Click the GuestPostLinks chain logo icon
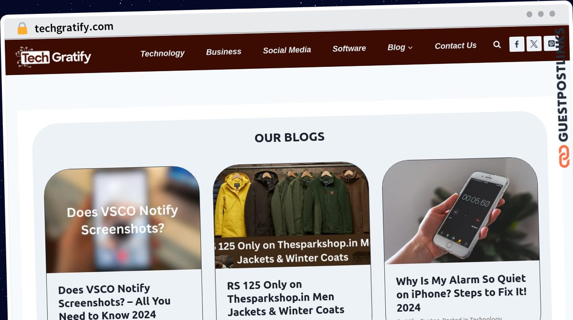 click(564, 157)
